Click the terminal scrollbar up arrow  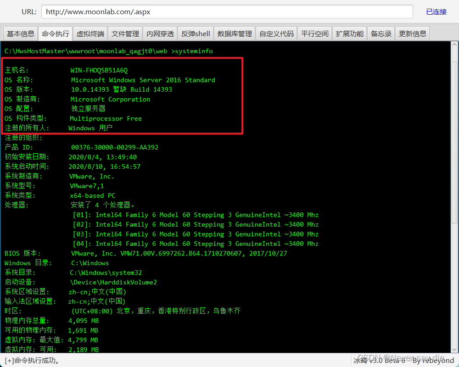tap(454, 45)
